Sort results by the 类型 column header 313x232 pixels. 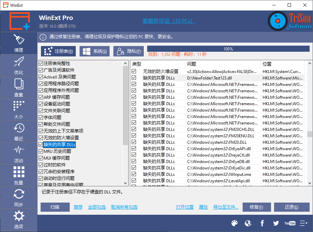tap(157, 64)
